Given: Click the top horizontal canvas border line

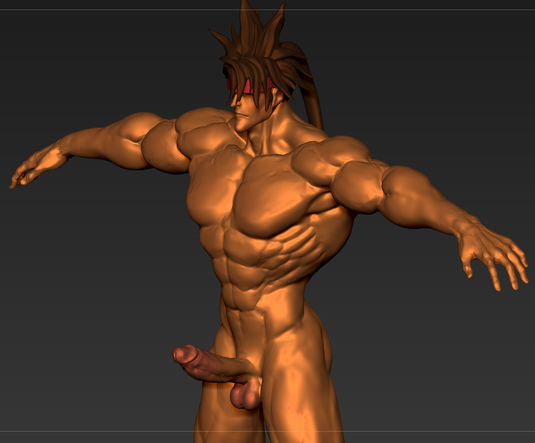Looking at the screenshot, I should pyautogui.click(x=125, y=10).
